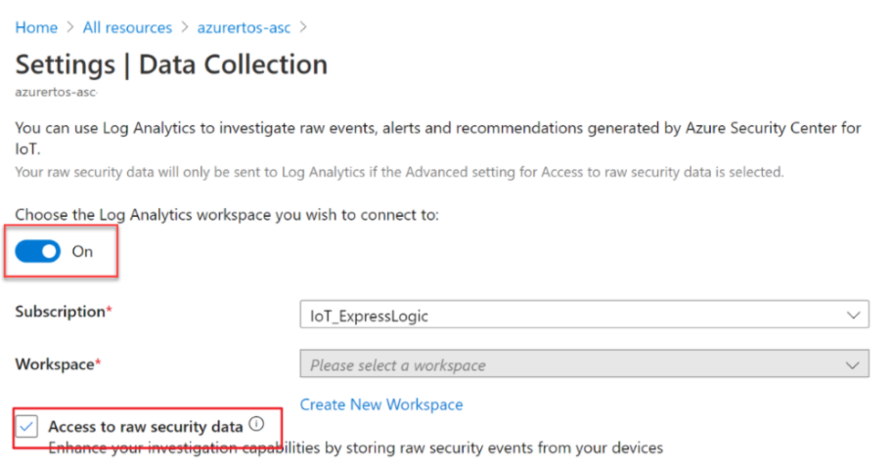The image size is (893, 466).
Task: Click breadcrumb chevron after azurertos-asc
Action: pyautogui.click(x=303, y=27)
